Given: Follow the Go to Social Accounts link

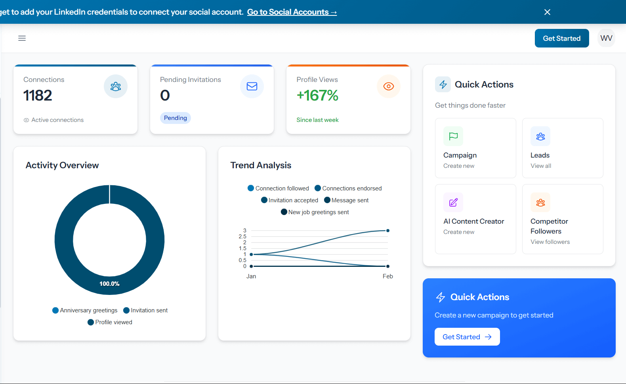Looking at the screenshot, I should 292,12.
